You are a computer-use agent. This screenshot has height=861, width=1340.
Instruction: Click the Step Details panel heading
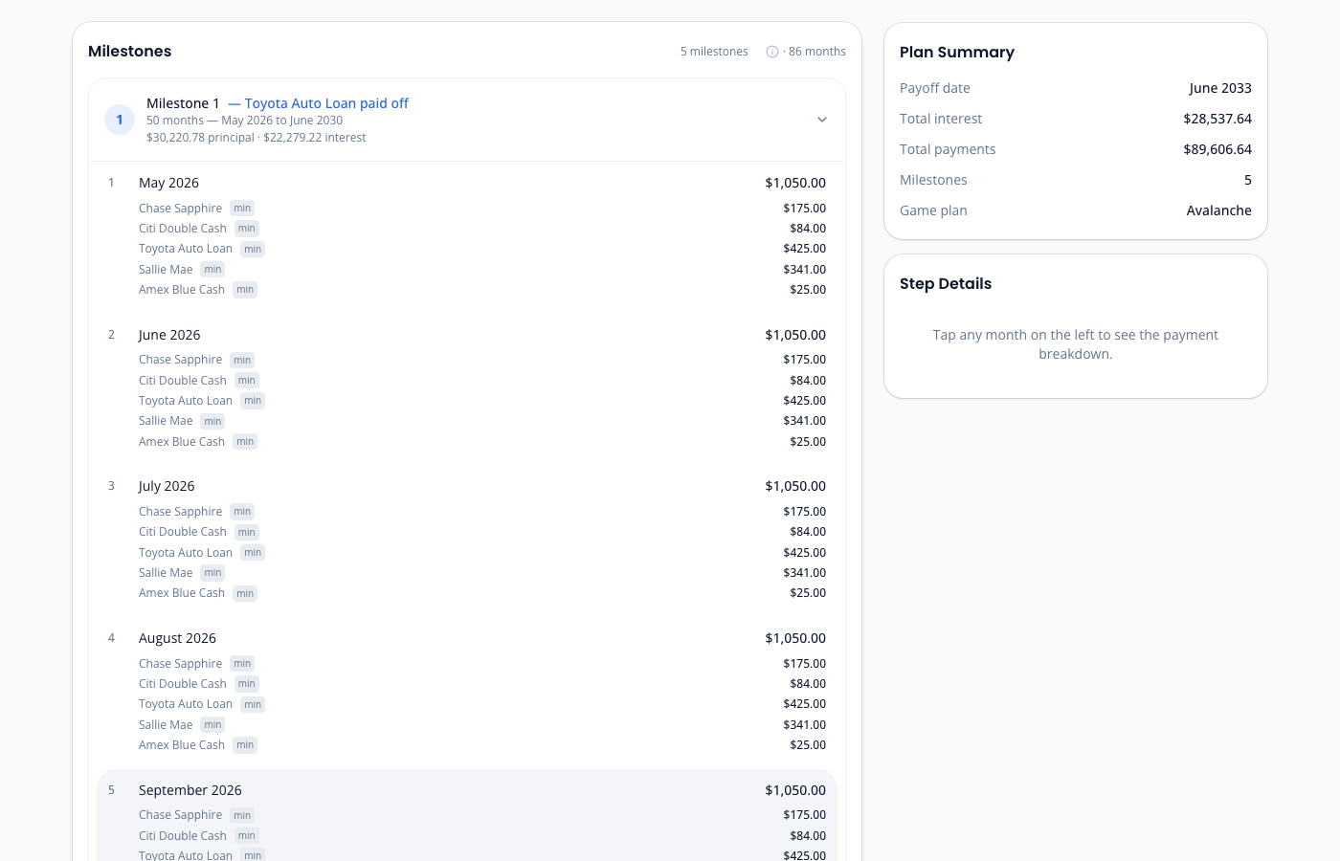946,283
